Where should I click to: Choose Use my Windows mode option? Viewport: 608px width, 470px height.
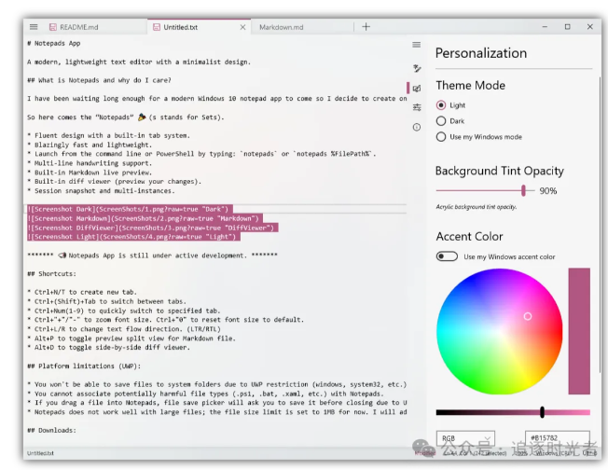tap(441, 137)
